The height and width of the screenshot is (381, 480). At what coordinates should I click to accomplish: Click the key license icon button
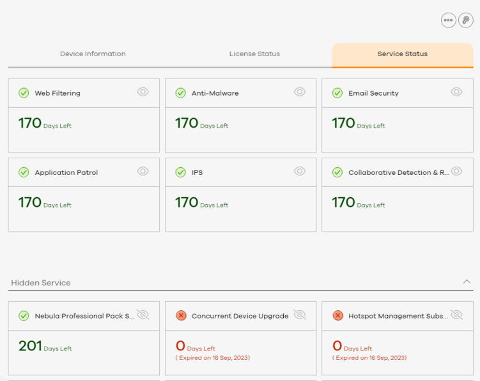coord(465,20)
